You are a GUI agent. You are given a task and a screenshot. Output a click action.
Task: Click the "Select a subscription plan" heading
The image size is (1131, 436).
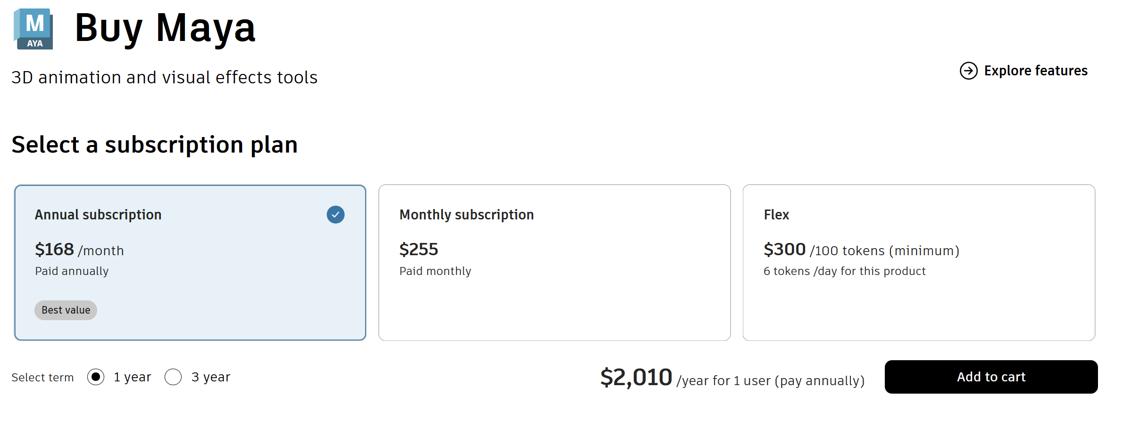click(155, 145)
